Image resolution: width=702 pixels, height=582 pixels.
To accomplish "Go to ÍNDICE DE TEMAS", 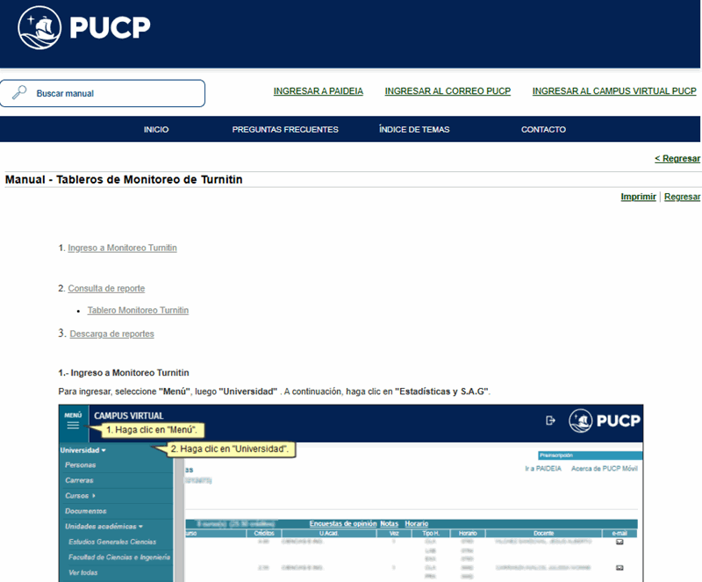I will [x=414, y=130].
